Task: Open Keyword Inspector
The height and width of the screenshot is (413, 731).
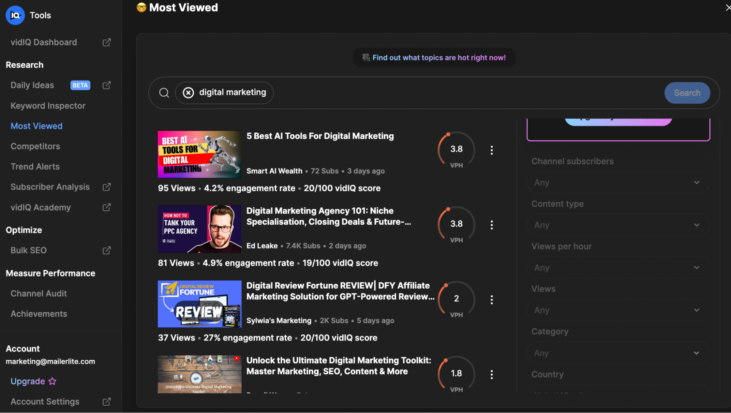Action: pyautogui.click(x=48, y=106)
